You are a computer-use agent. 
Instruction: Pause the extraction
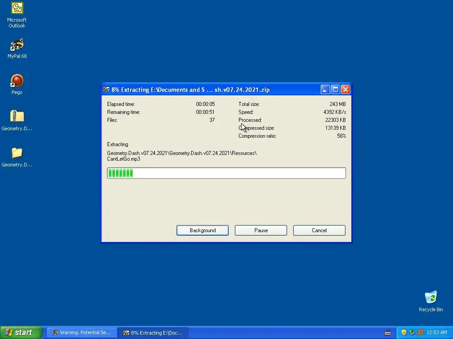[261, 230]
